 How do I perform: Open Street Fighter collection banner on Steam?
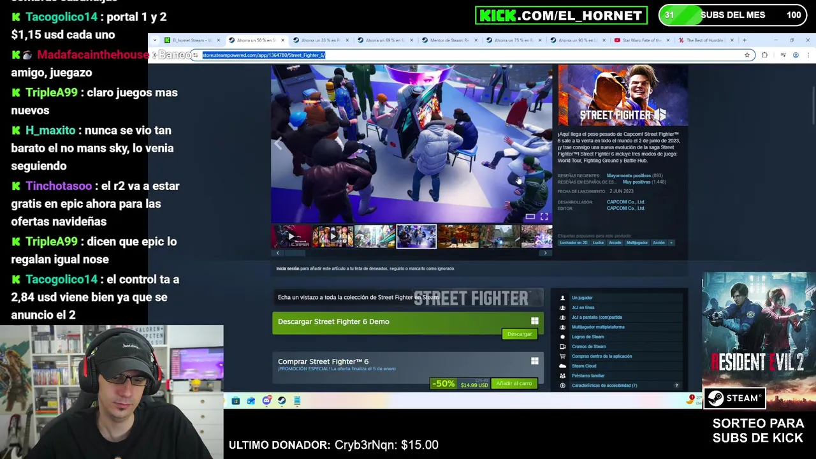(408, 297)
